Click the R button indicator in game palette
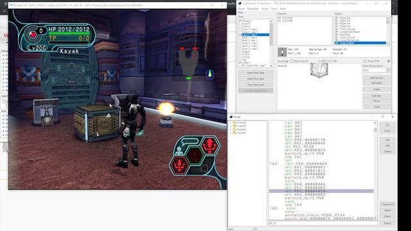This screenshot has height=231, width=411. pyautogui.click(x=204, y=168)
